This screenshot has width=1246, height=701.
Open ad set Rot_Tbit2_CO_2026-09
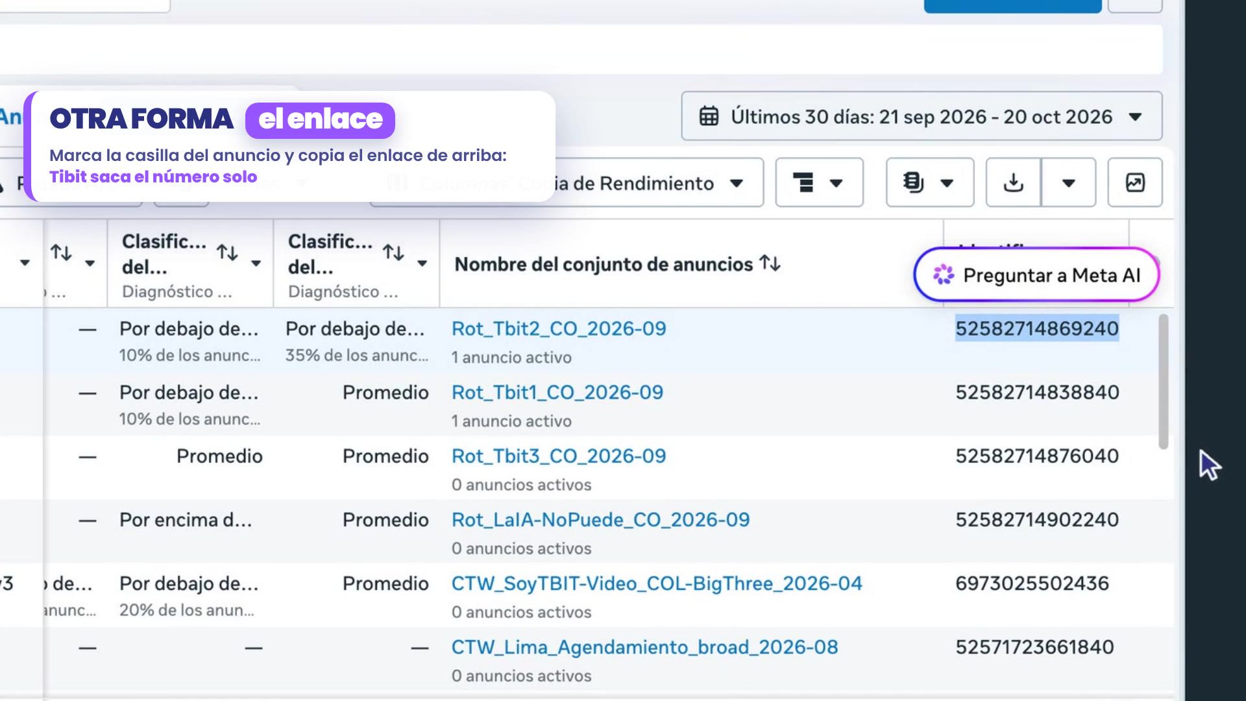pyautogui.click(x=559, y=328)
